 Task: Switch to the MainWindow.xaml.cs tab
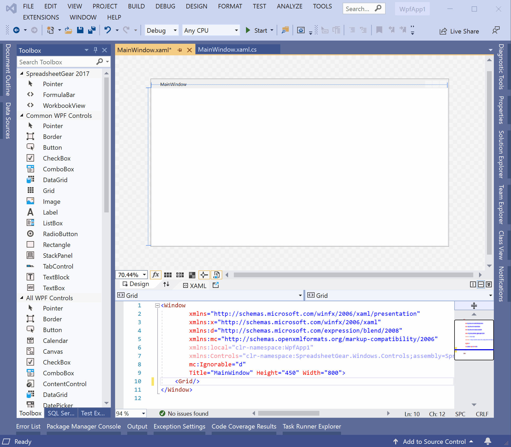[x=227, y=49]
